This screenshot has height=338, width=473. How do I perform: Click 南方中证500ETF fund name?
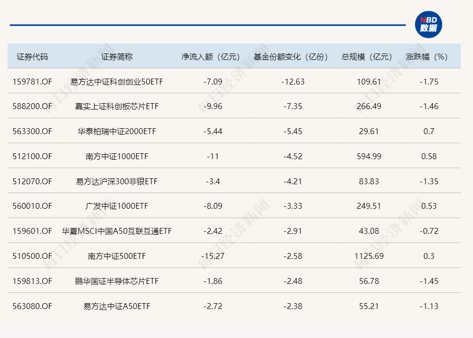(117, 256)
